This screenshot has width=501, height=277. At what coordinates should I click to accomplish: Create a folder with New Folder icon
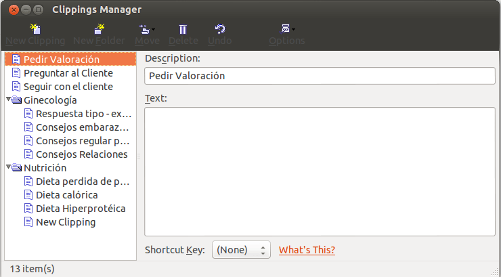coord(99,29)
